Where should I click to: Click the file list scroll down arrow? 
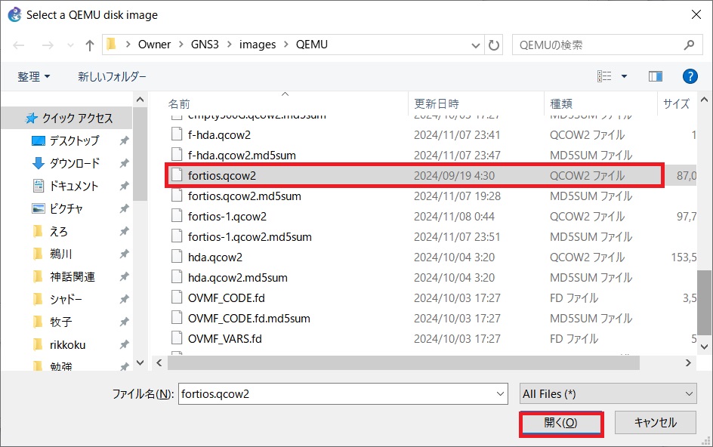[704, 347]
